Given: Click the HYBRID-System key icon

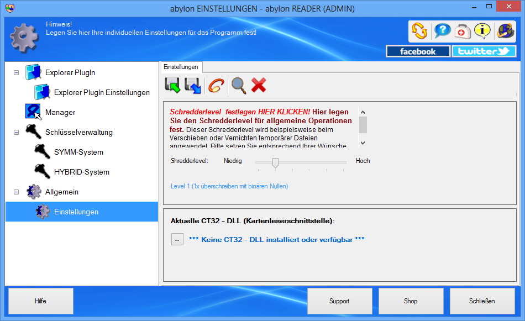Looking at the screenshot, I should tap(42, 171).
